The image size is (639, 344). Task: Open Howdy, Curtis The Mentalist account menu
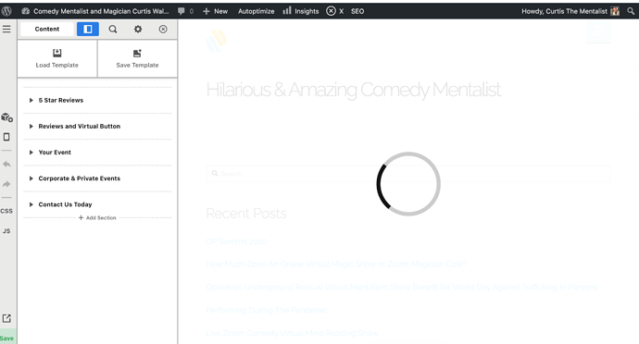point(570,11)
